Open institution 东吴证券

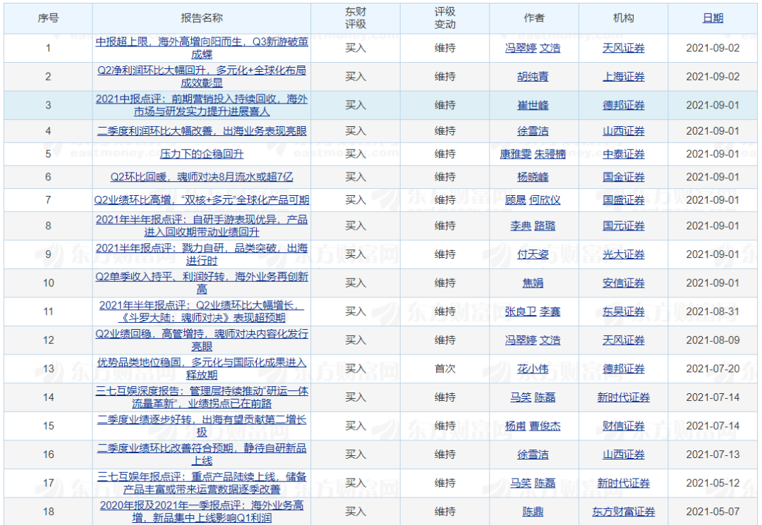(624, 311)
